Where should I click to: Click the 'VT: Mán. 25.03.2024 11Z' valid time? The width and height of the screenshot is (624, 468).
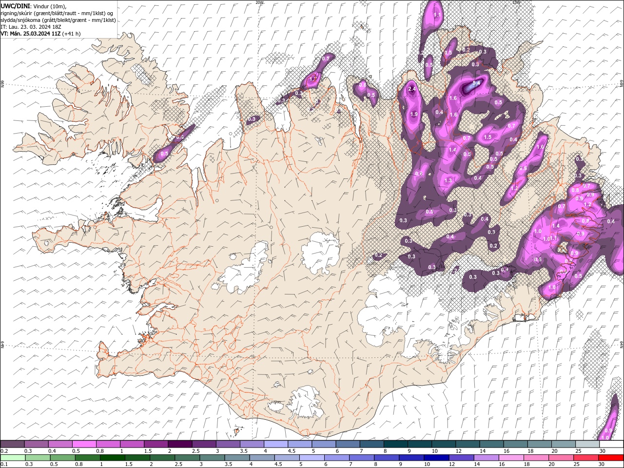coord(30,34)
